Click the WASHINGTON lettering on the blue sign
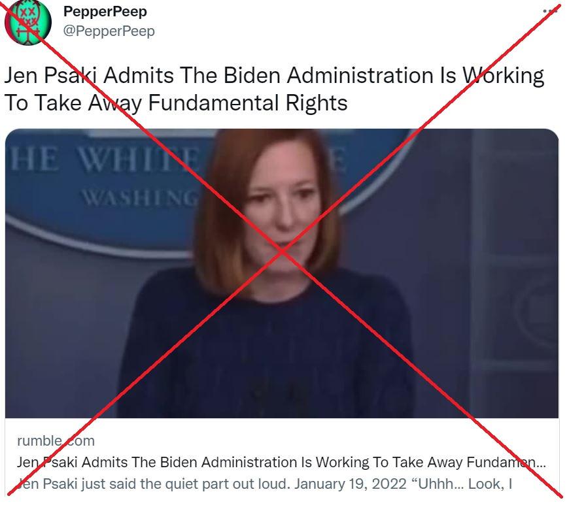 (x=141, y=197)
